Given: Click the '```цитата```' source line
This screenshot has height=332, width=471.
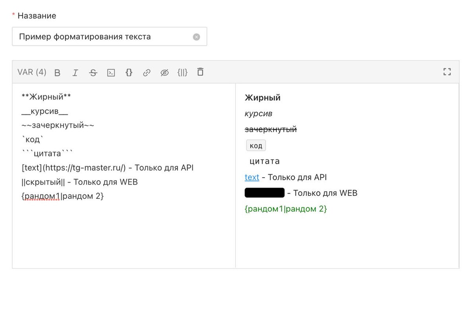Looking at the screenshot, I should (47, 154).
